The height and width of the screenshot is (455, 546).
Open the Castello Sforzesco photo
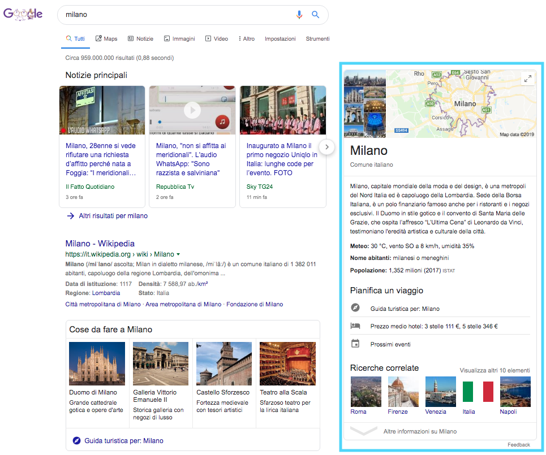pos(224,363)
